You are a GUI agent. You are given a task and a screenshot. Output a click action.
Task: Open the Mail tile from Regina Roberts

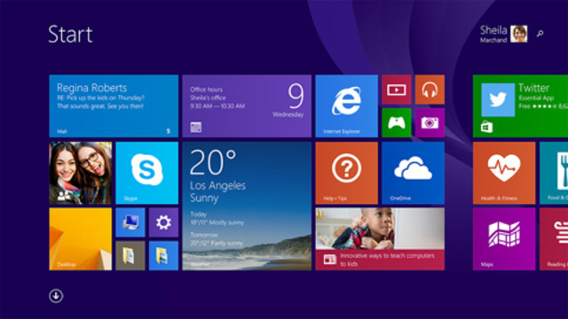click(x=114, y=106)
